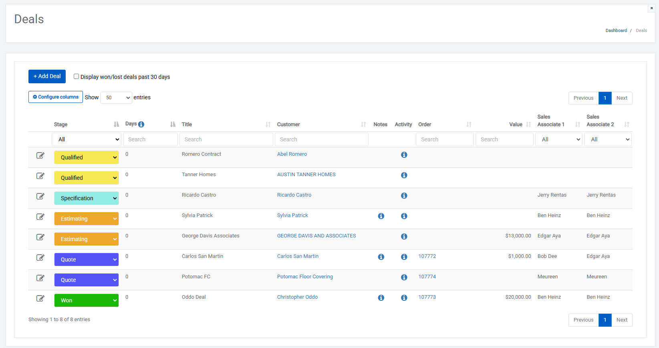Focus the Order search field

coord(445,139)
